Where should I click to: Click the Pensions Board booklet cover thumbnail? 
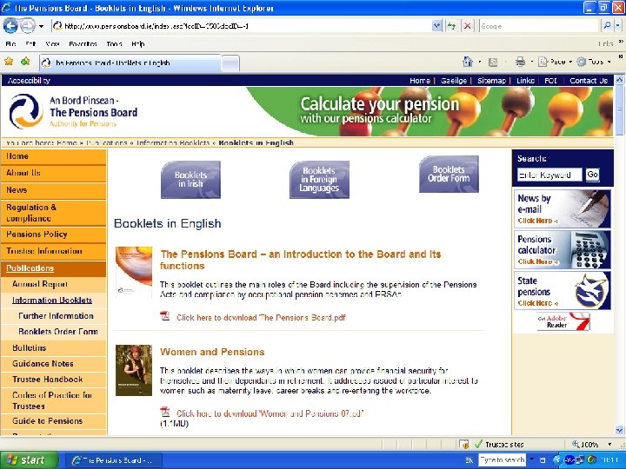point(134,273)
